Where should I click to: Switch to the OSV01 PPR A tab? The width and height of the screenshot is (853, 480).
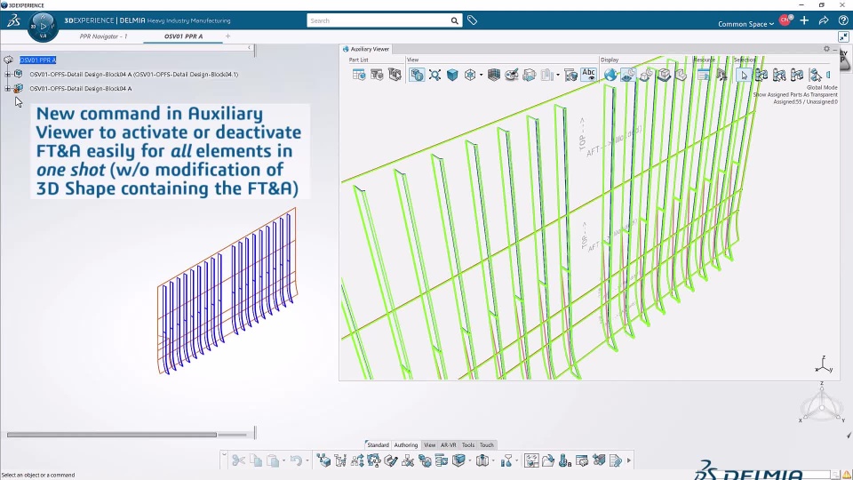point(183,36)
